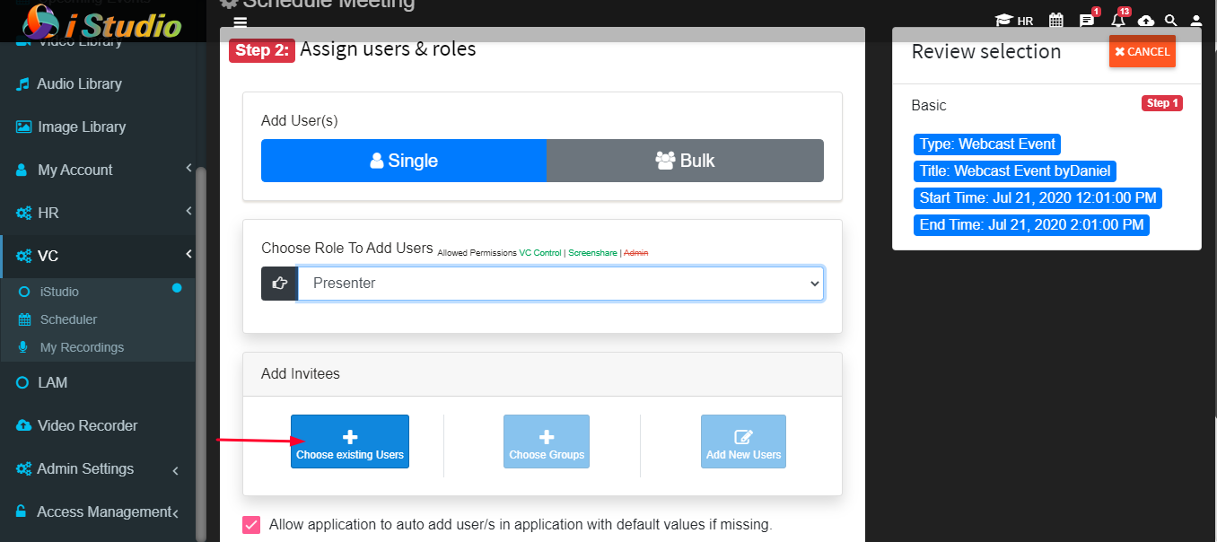Click the cloud upload icon in header
The width and height of the screenshot is (1217, 542).
(1146, 20)
